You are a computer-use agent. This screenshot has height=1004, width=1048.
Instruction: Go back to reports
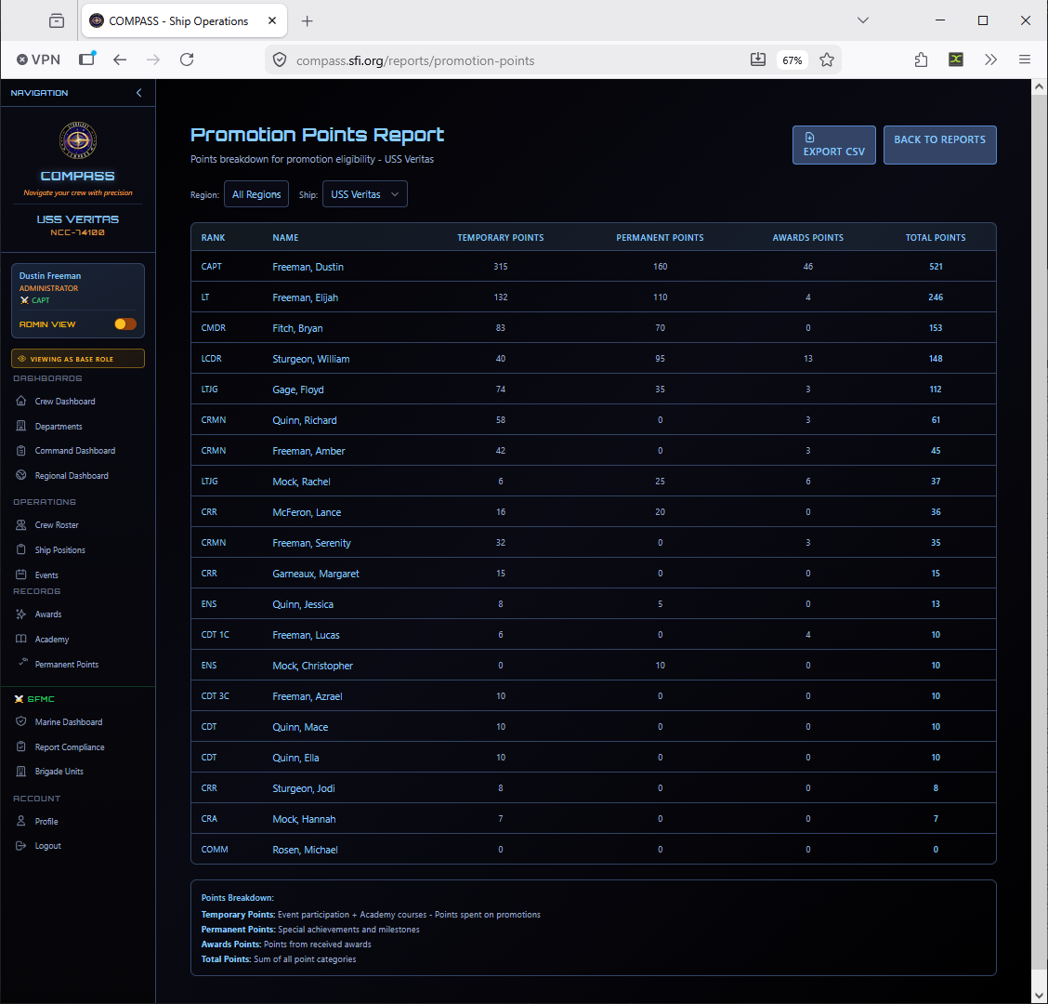coord(939,145)
